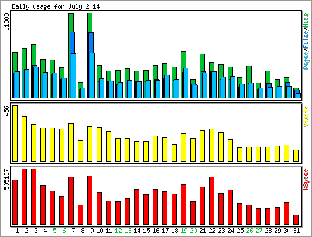
Task: Select the red KBytes bar for day 8
Action: (x=80, y=215)
